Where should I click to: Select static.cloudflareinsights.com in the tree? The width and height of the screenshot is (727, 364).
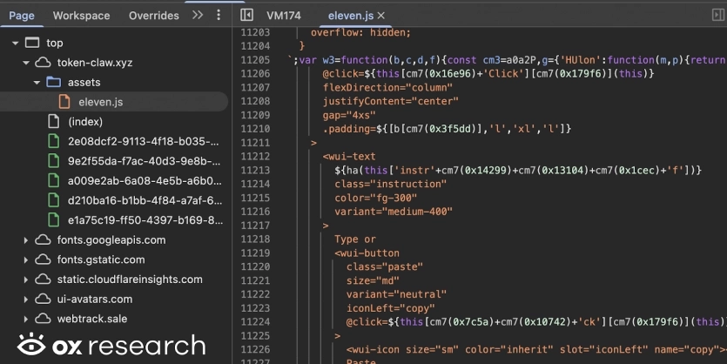coord(130,280)
